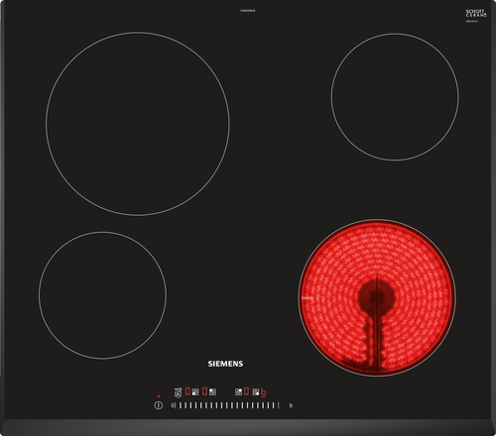Click the large rear-left cooking zone ring

pos(138,124)
